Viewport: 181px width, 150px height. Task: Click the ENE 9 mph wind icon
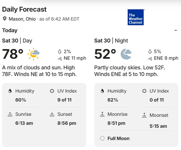pos(150,59)
